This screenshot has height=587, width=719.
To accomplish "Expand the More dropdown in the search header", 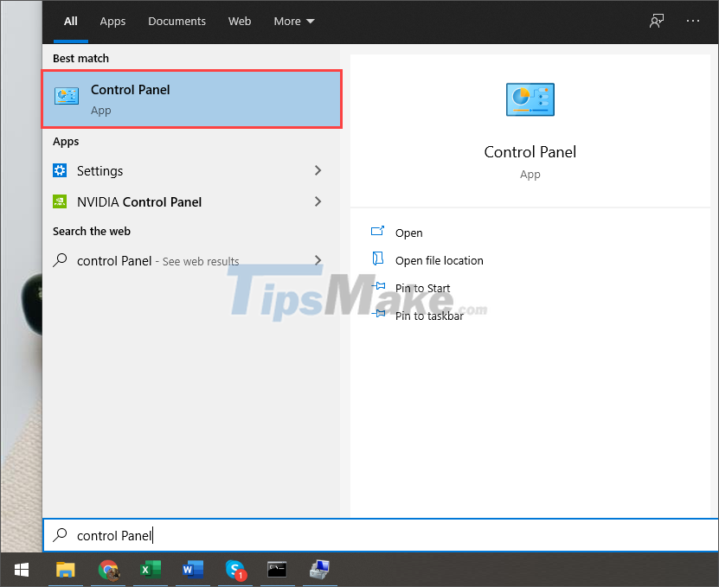I will tap(293, 21).
